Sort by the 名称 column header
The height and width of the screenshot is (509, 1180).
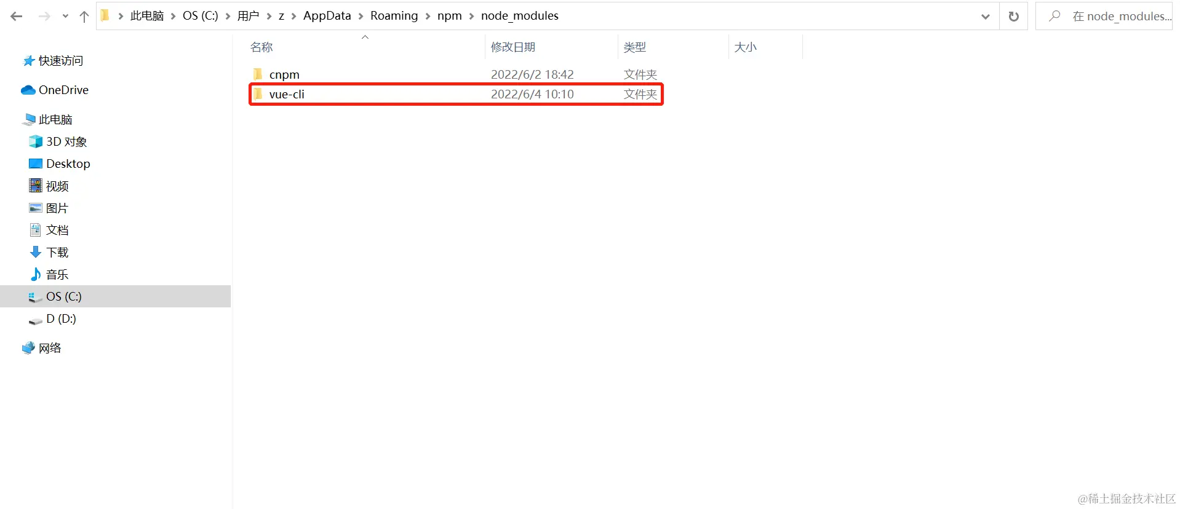point(364,47)
